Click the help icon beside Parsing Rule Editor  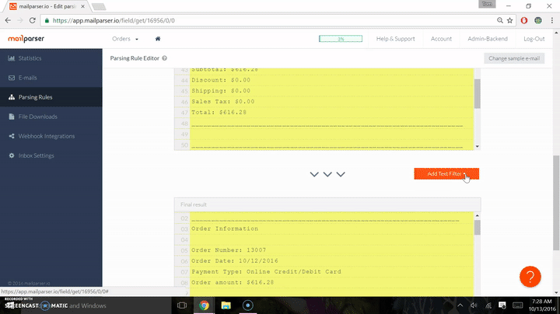(x=165, y=58)
